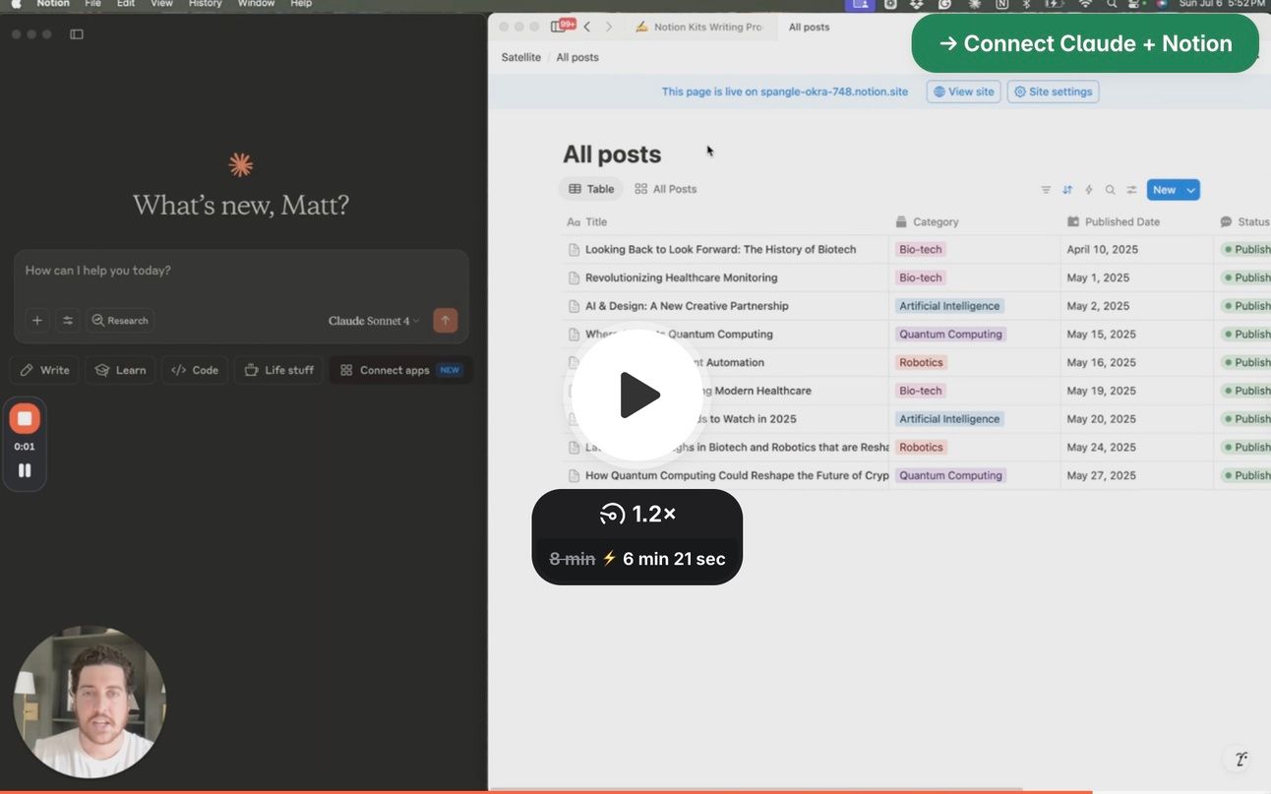
Task: Select the Life stuff suggestion chip
Action: pyautogui.click(x=278, y=370)
